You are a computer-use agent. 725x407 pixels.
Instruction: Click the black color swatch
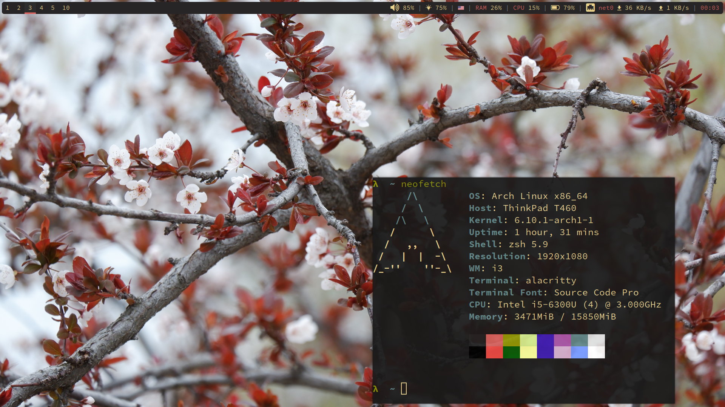click(477, 352)
